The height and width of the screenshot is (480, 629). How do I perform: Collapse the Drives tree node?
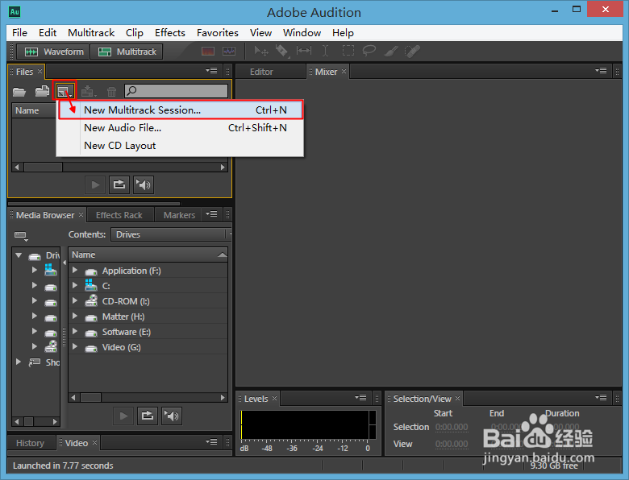click(x=19, y=255)
